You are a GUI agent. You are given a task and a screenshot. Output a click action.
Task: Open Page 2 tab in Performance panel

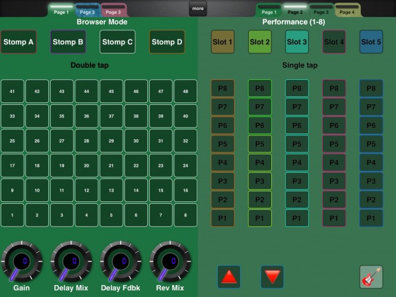click(295, 10)
